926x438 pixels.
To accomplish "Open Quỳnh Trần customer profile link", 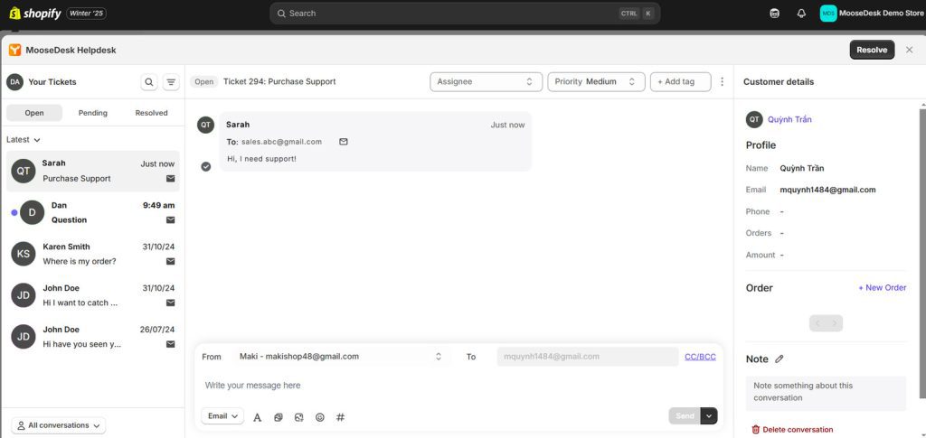I will [789, 119].
